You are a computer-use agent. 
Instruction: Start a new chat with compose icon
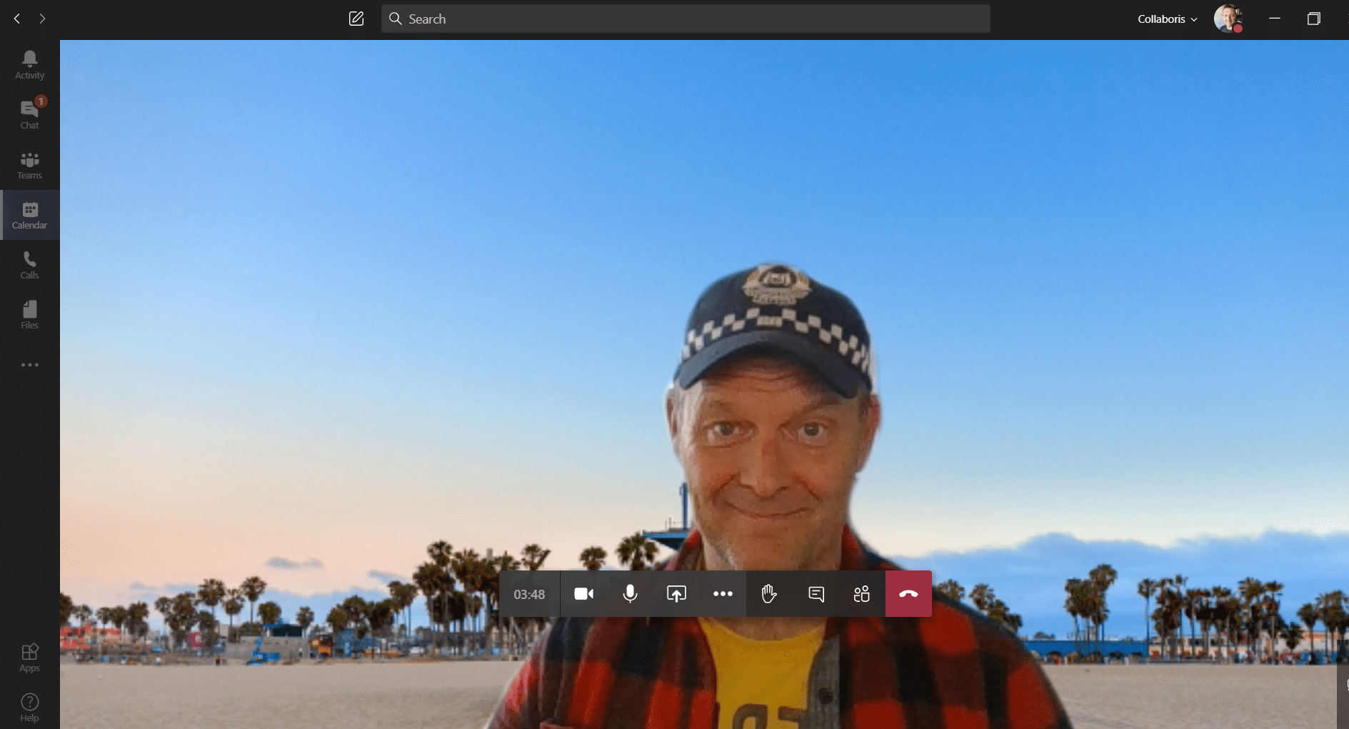[x=356, y=19]
